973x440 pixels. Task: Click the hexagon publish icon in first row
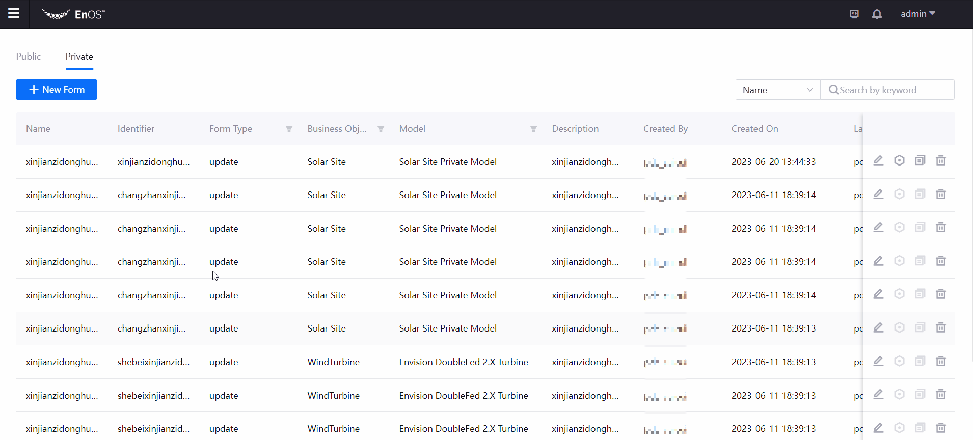[899, 161]
